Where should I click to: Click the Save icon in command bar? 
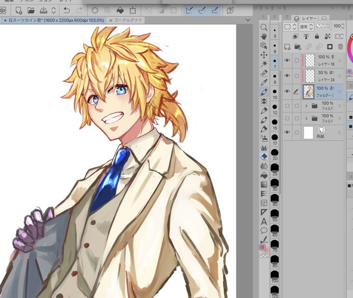[x=43, y=10]
